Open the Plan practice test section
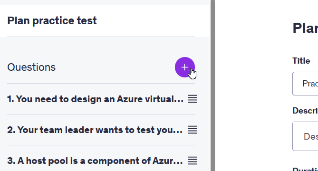 pyautogui.click(x=52, y=21)
